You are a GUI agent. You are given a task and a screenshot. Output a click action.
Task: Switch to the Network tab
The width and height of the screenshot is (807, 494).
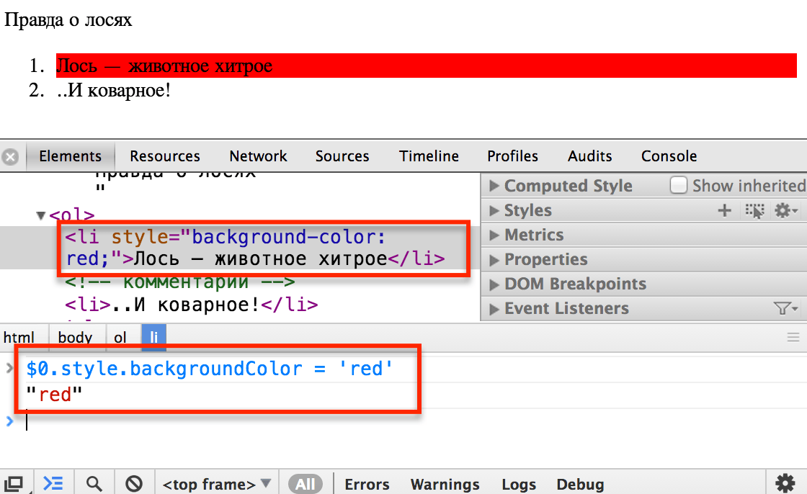[258, 156]
